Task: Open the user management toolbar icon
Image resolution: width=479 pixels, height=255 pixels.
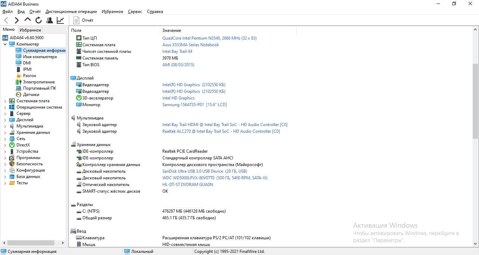Action: (49, 20)
